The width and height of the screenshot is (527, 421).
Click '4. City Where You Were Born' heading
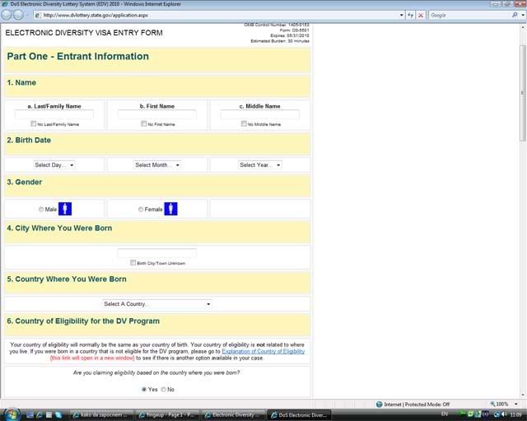pyautogui.click(x=59, y=228)
